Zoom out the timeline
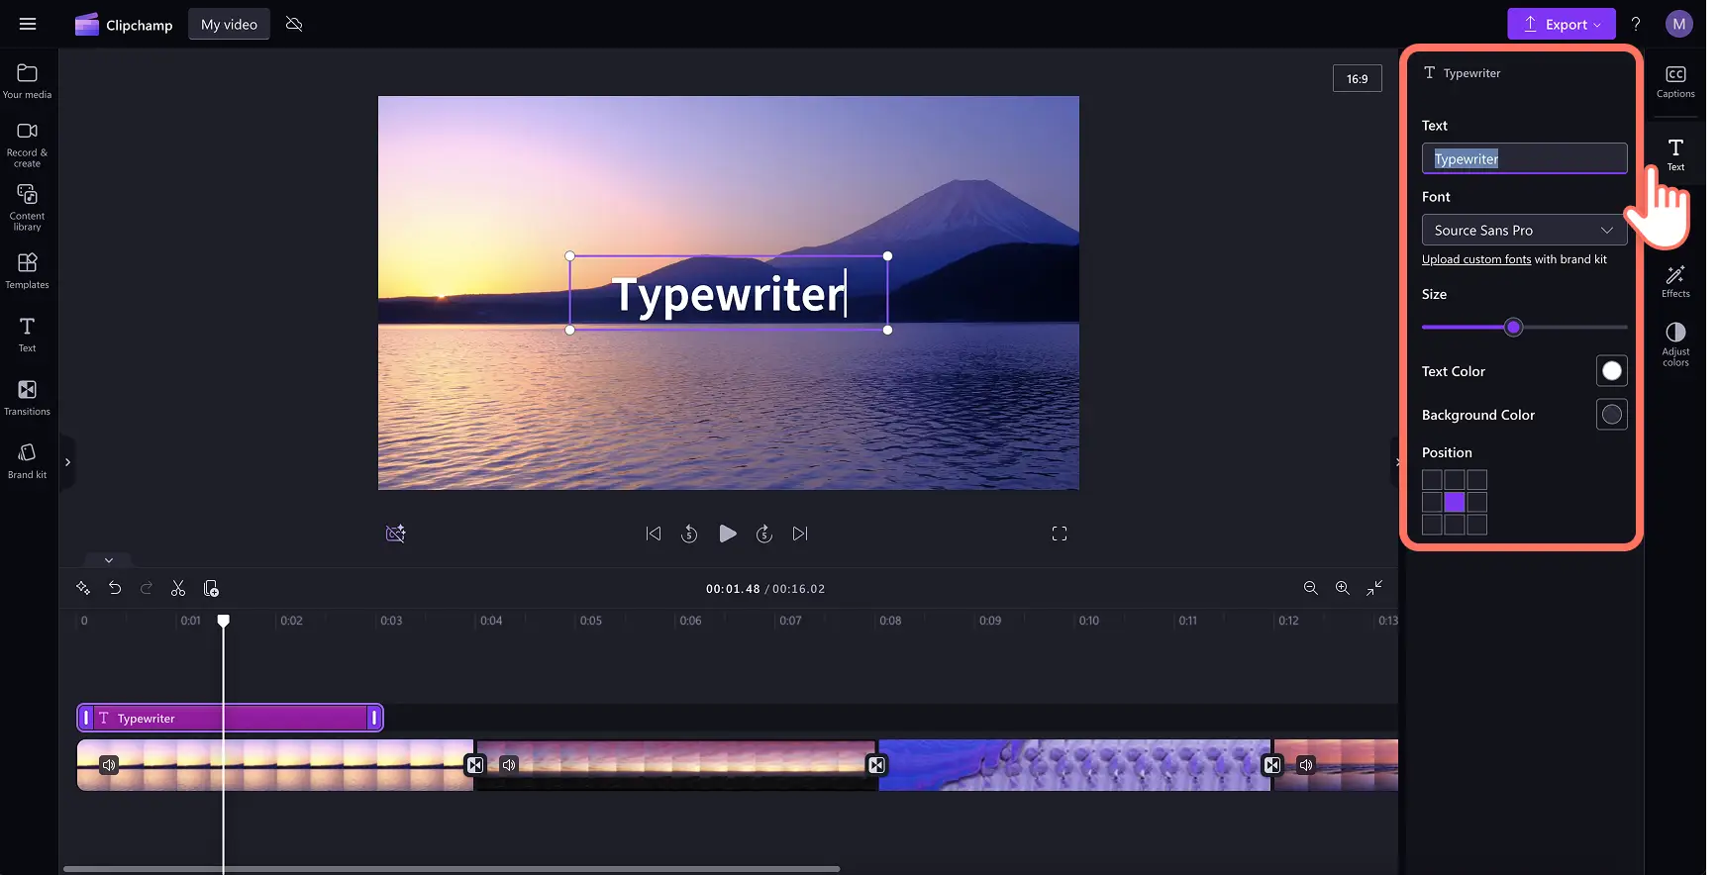This screenshot has width=1721, height=875. tap(1310, 588)
